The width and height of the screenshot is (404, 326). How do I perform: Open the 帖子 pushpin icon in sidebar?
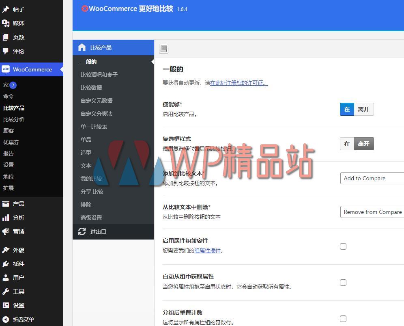coord(6,9)
